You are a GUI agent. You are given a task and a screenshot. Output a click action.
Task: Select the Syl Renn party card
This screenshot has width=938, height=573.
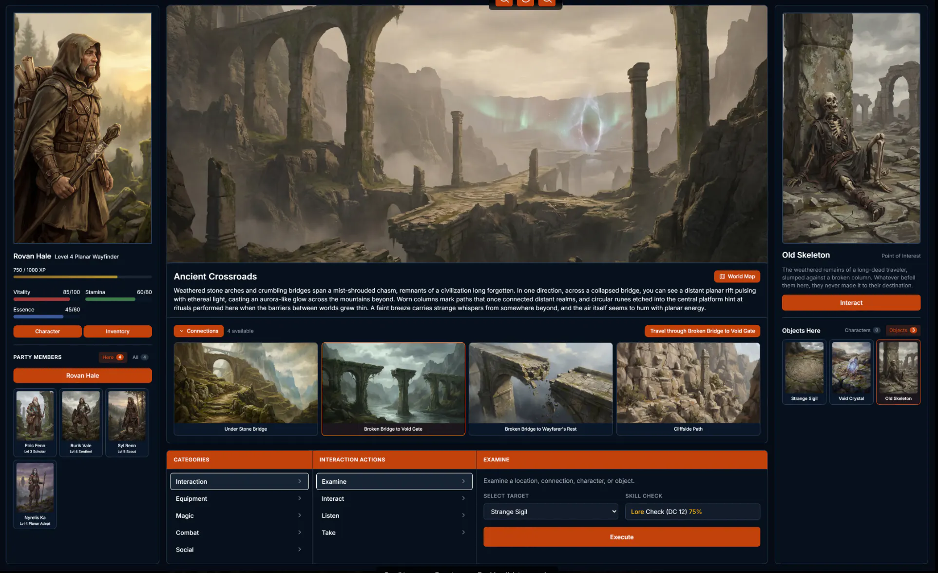coord(127,423)
